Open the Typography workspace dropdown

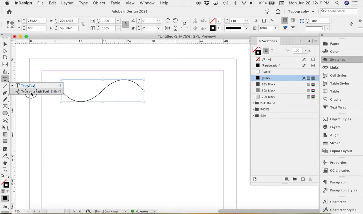tap(301, 11)
